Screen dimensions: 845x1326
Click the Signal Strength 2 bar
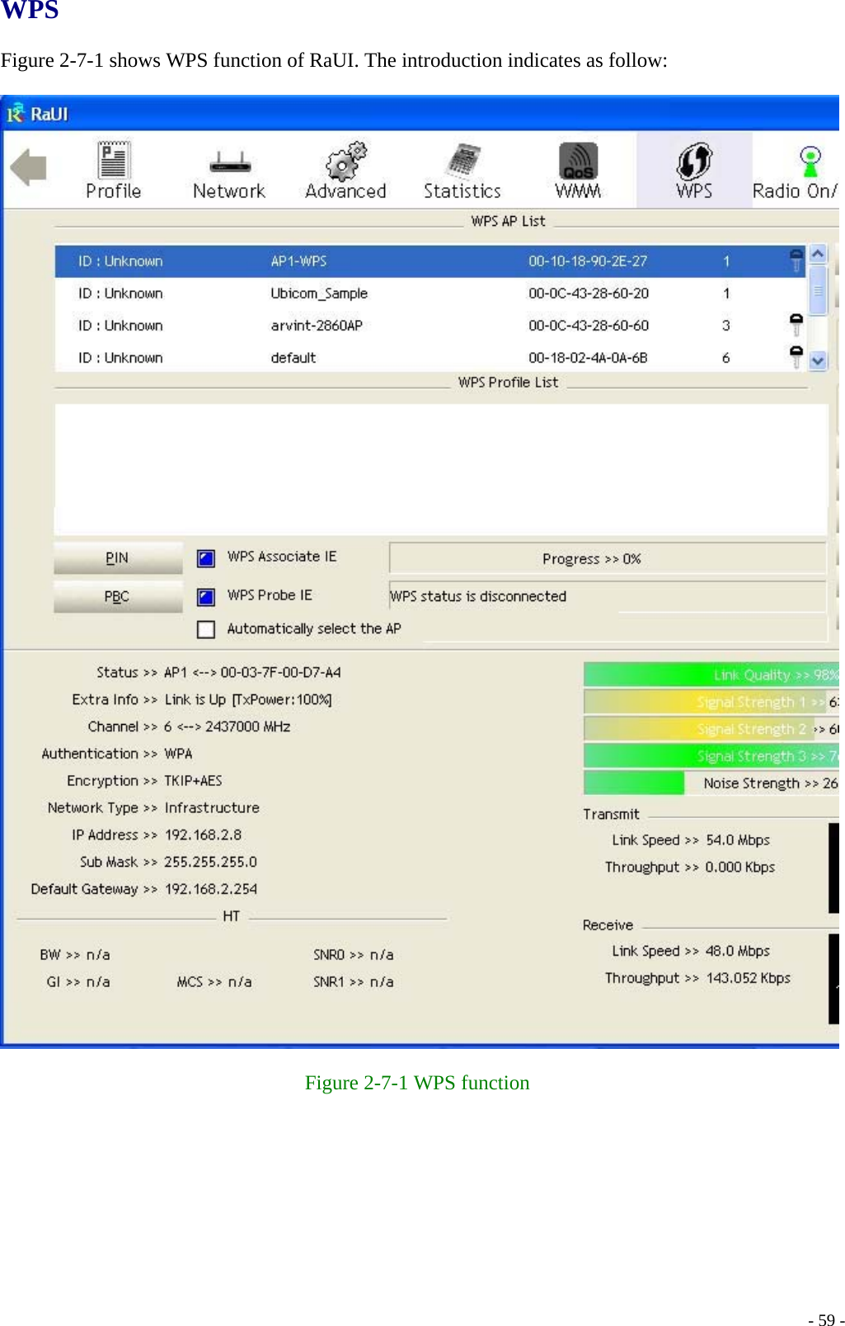click(x=711, y=729)
